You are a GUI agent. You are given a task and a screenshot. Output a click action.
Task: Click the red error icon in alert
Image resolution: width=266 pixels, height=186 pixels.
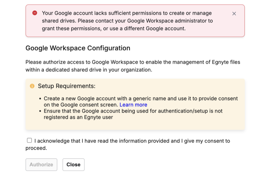coord(35,13)
